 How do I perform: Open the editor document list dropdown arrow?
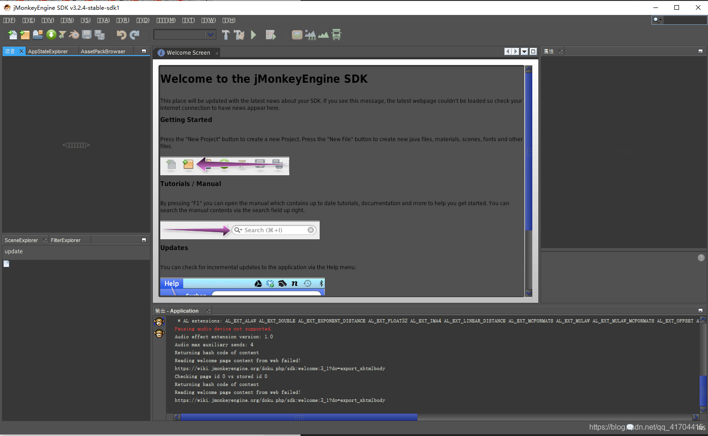524,51
